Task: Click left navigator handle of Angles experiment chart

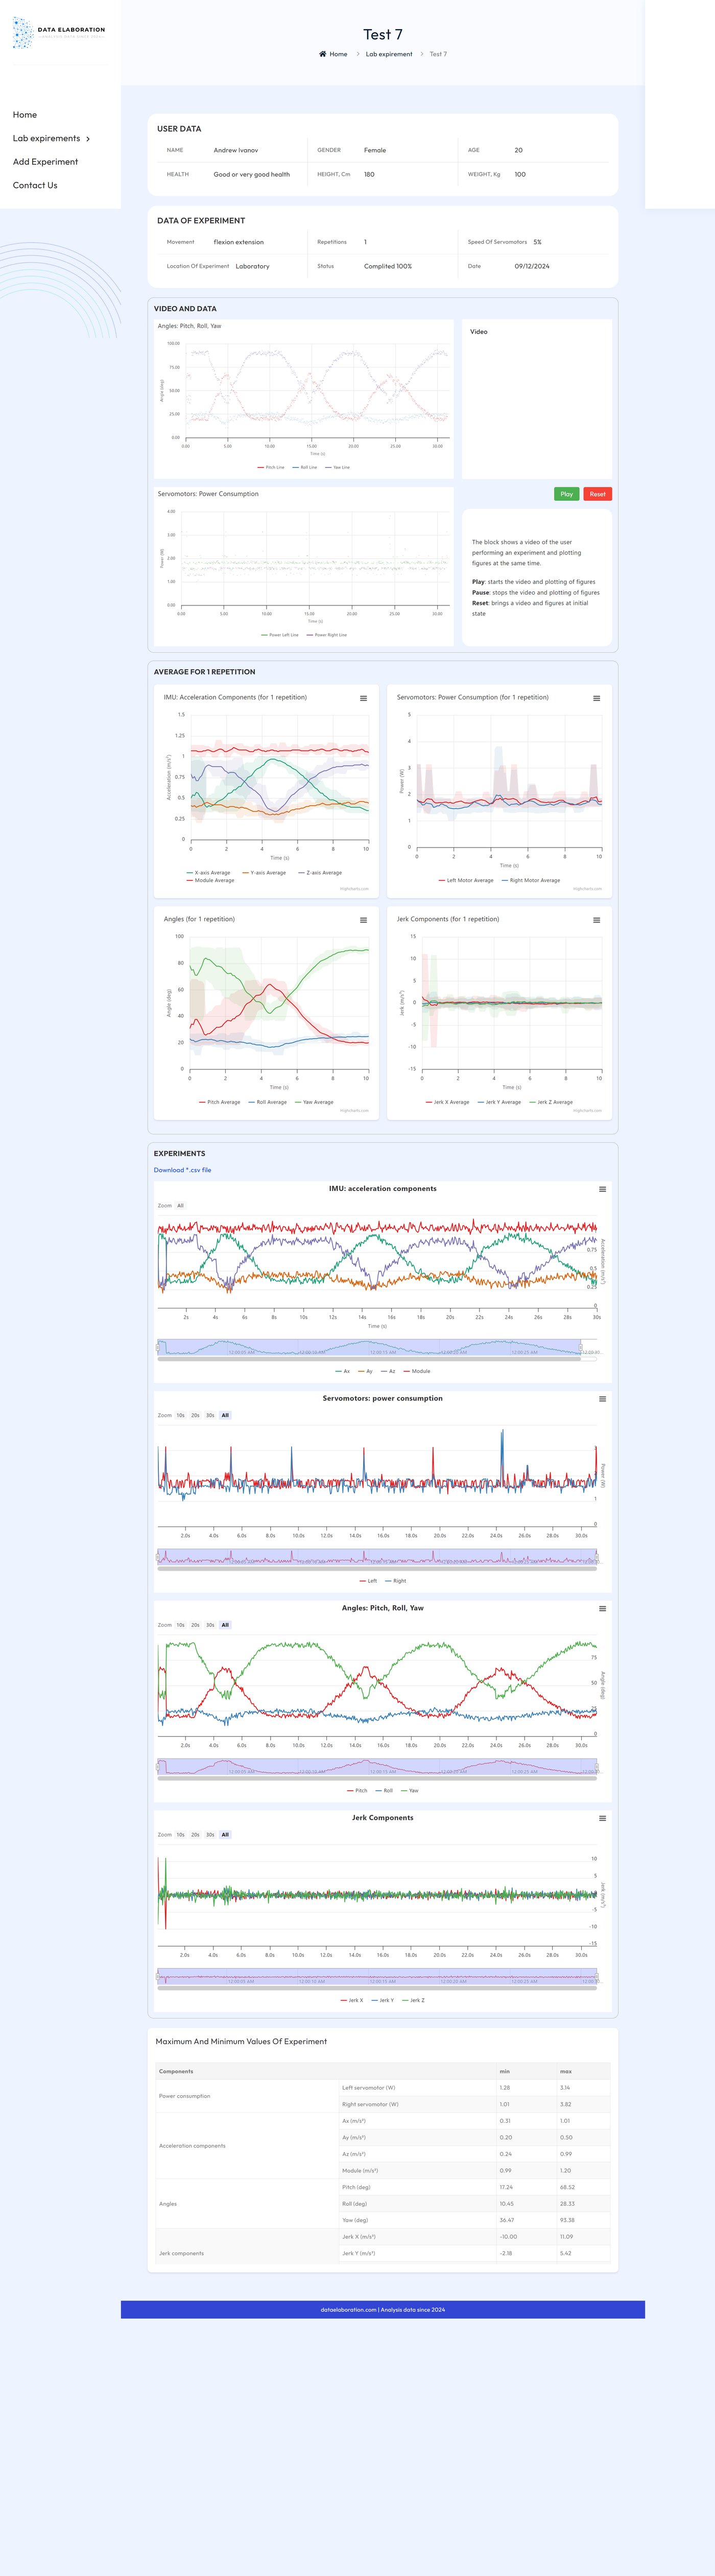Action: [x=158, y=1767]
